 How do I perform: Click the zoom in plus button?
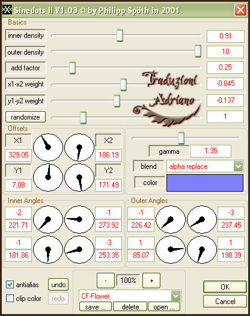tap(151, 281)
